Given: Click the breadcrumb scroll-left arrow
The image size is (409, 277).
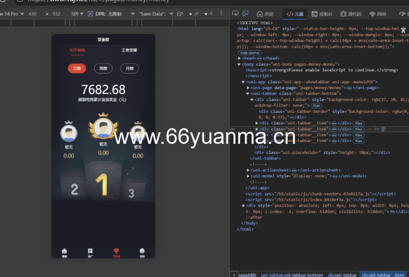Looking at the screenshot, I should click(234, 275).
